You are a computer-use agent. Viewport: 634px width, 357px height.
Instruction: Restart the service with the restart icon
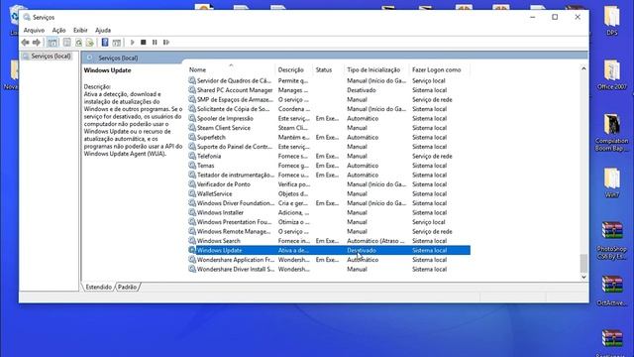(166, 42)
